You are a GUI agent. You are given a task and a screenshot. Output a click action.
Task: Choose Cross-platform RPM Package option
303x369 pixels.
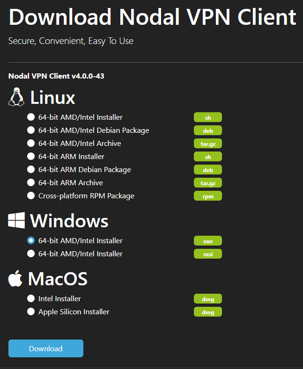pyautogui.click(x=31, y=195)
